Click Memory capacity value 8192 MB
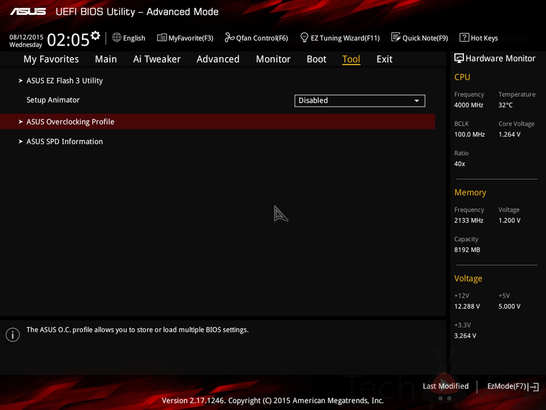The height and width of the screenshot is (410, 546). pyautogui.click(x=467, y=250)
